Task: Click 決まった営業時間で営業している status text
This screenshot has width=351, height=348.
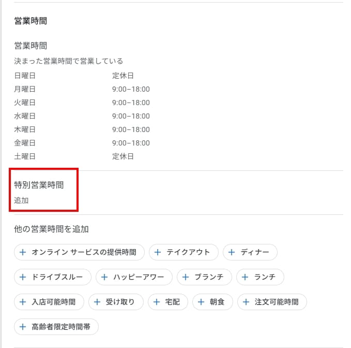Action: tap(68, 61)
